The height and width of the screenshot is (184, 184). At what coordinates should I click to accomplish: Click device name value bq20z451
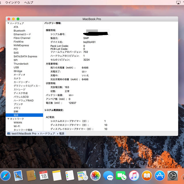[x=89, y=42]
